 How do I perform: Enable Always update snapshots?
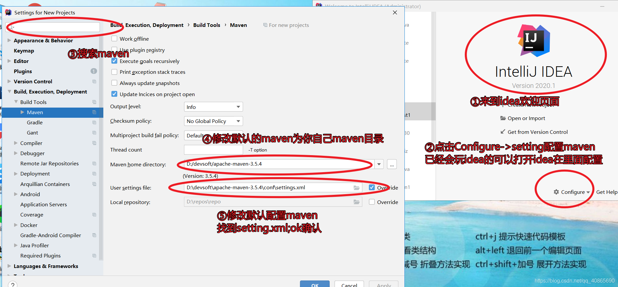[x=114, y=83]
